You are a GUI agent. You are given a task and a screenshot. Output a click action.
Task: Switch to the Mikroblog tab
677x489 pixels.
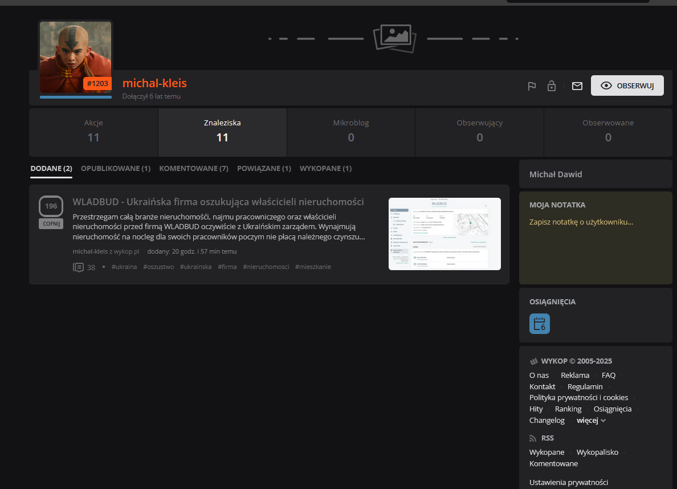point(350,132)
